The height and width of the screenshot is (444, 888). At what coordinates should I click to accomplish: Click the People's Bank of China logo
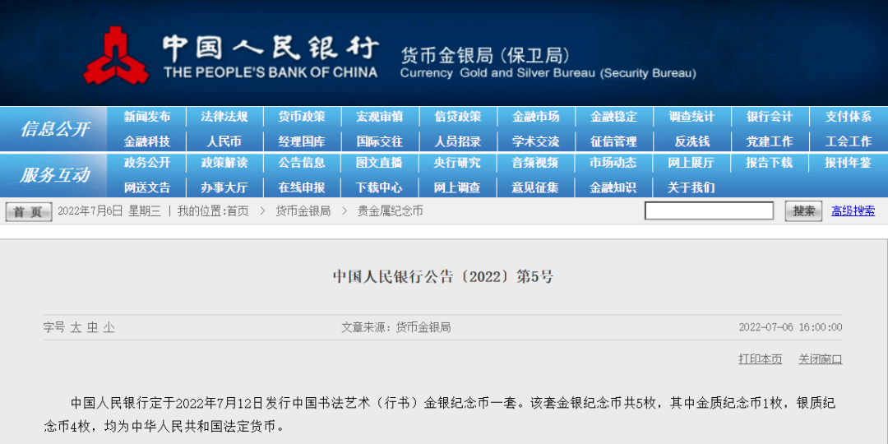[x=114, y=56]
